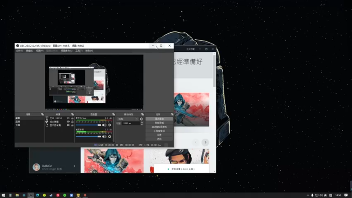The image size is (352, 198).
Task: Pop out the Controls dock icon
Action: [x=172, y=114]
